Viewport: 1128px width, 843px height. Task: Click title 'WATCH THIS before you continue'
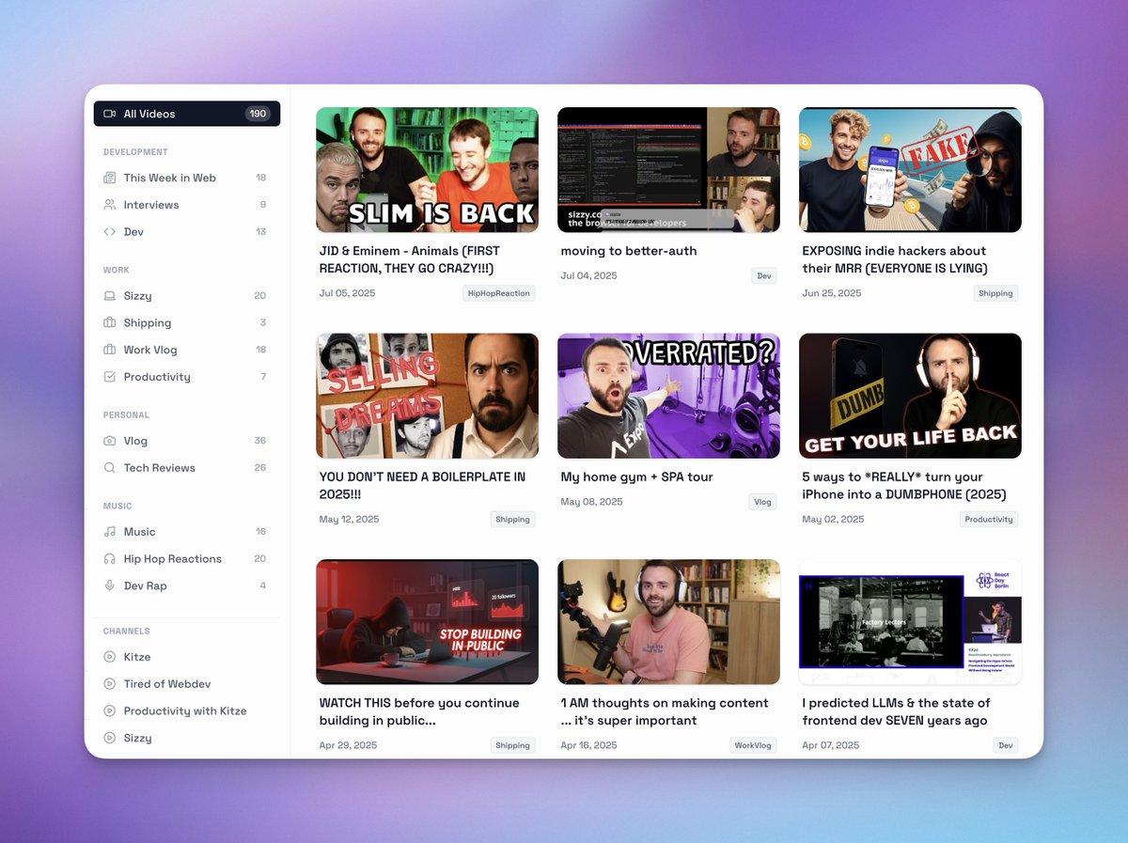coord(419,711)
